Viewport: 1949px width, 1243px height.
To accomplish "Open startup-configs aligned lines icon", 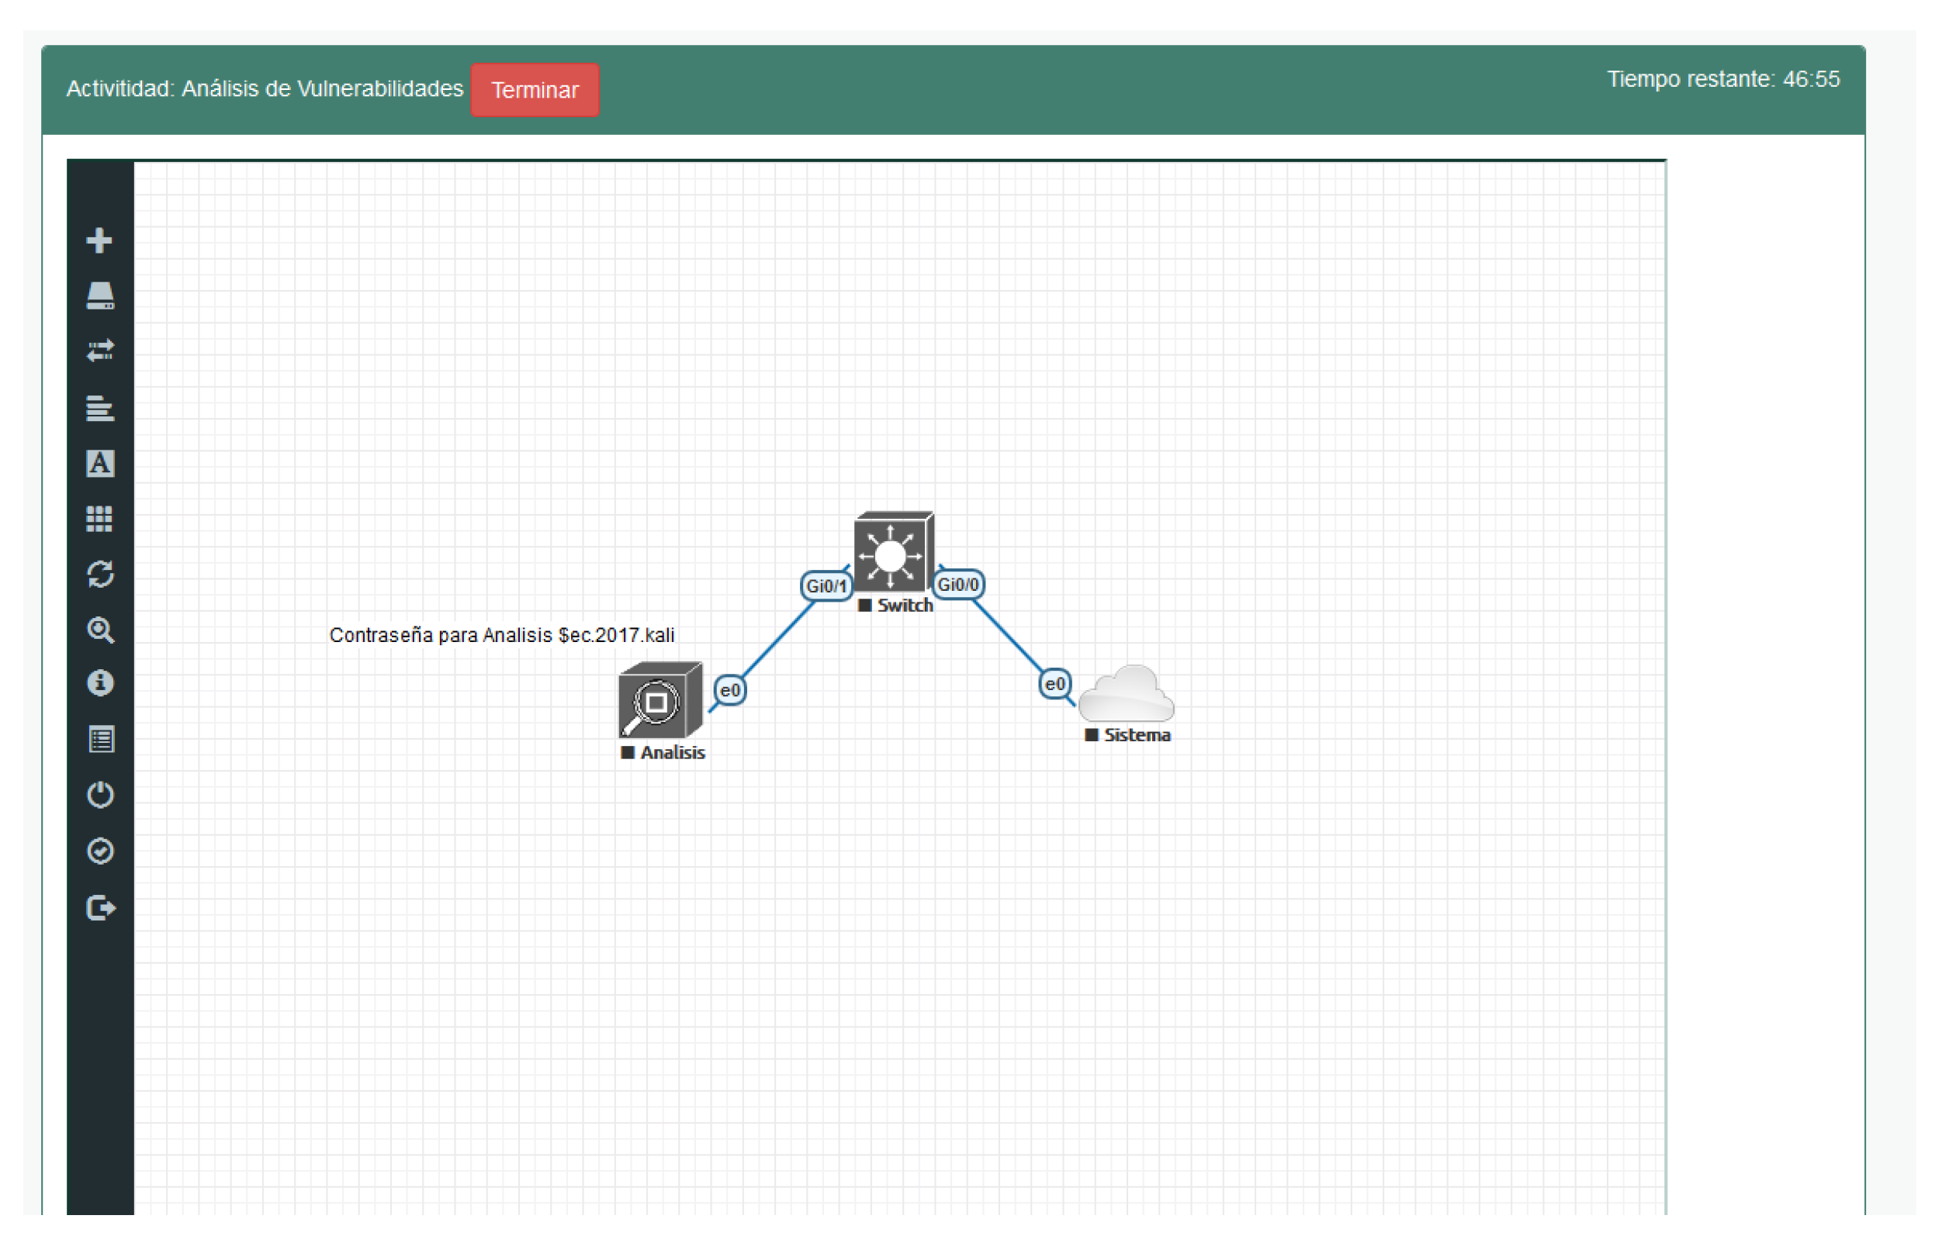I will [99, 409].
